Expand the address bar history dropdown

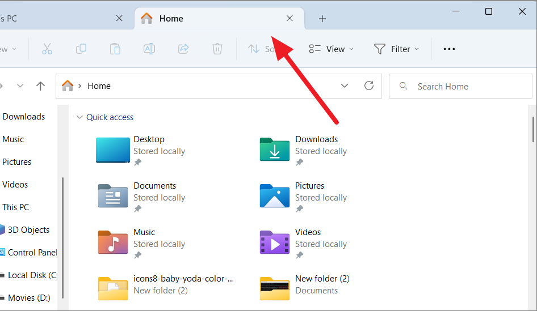click(345, 86)
